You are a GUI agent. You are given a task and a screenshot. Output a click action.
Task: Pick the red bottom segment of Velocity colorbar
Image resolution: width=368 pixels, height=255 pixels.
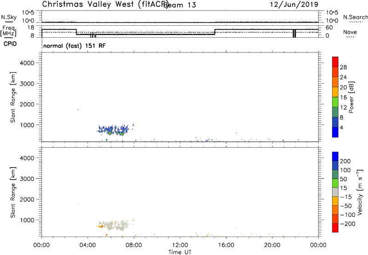click(x=335, y=228)
